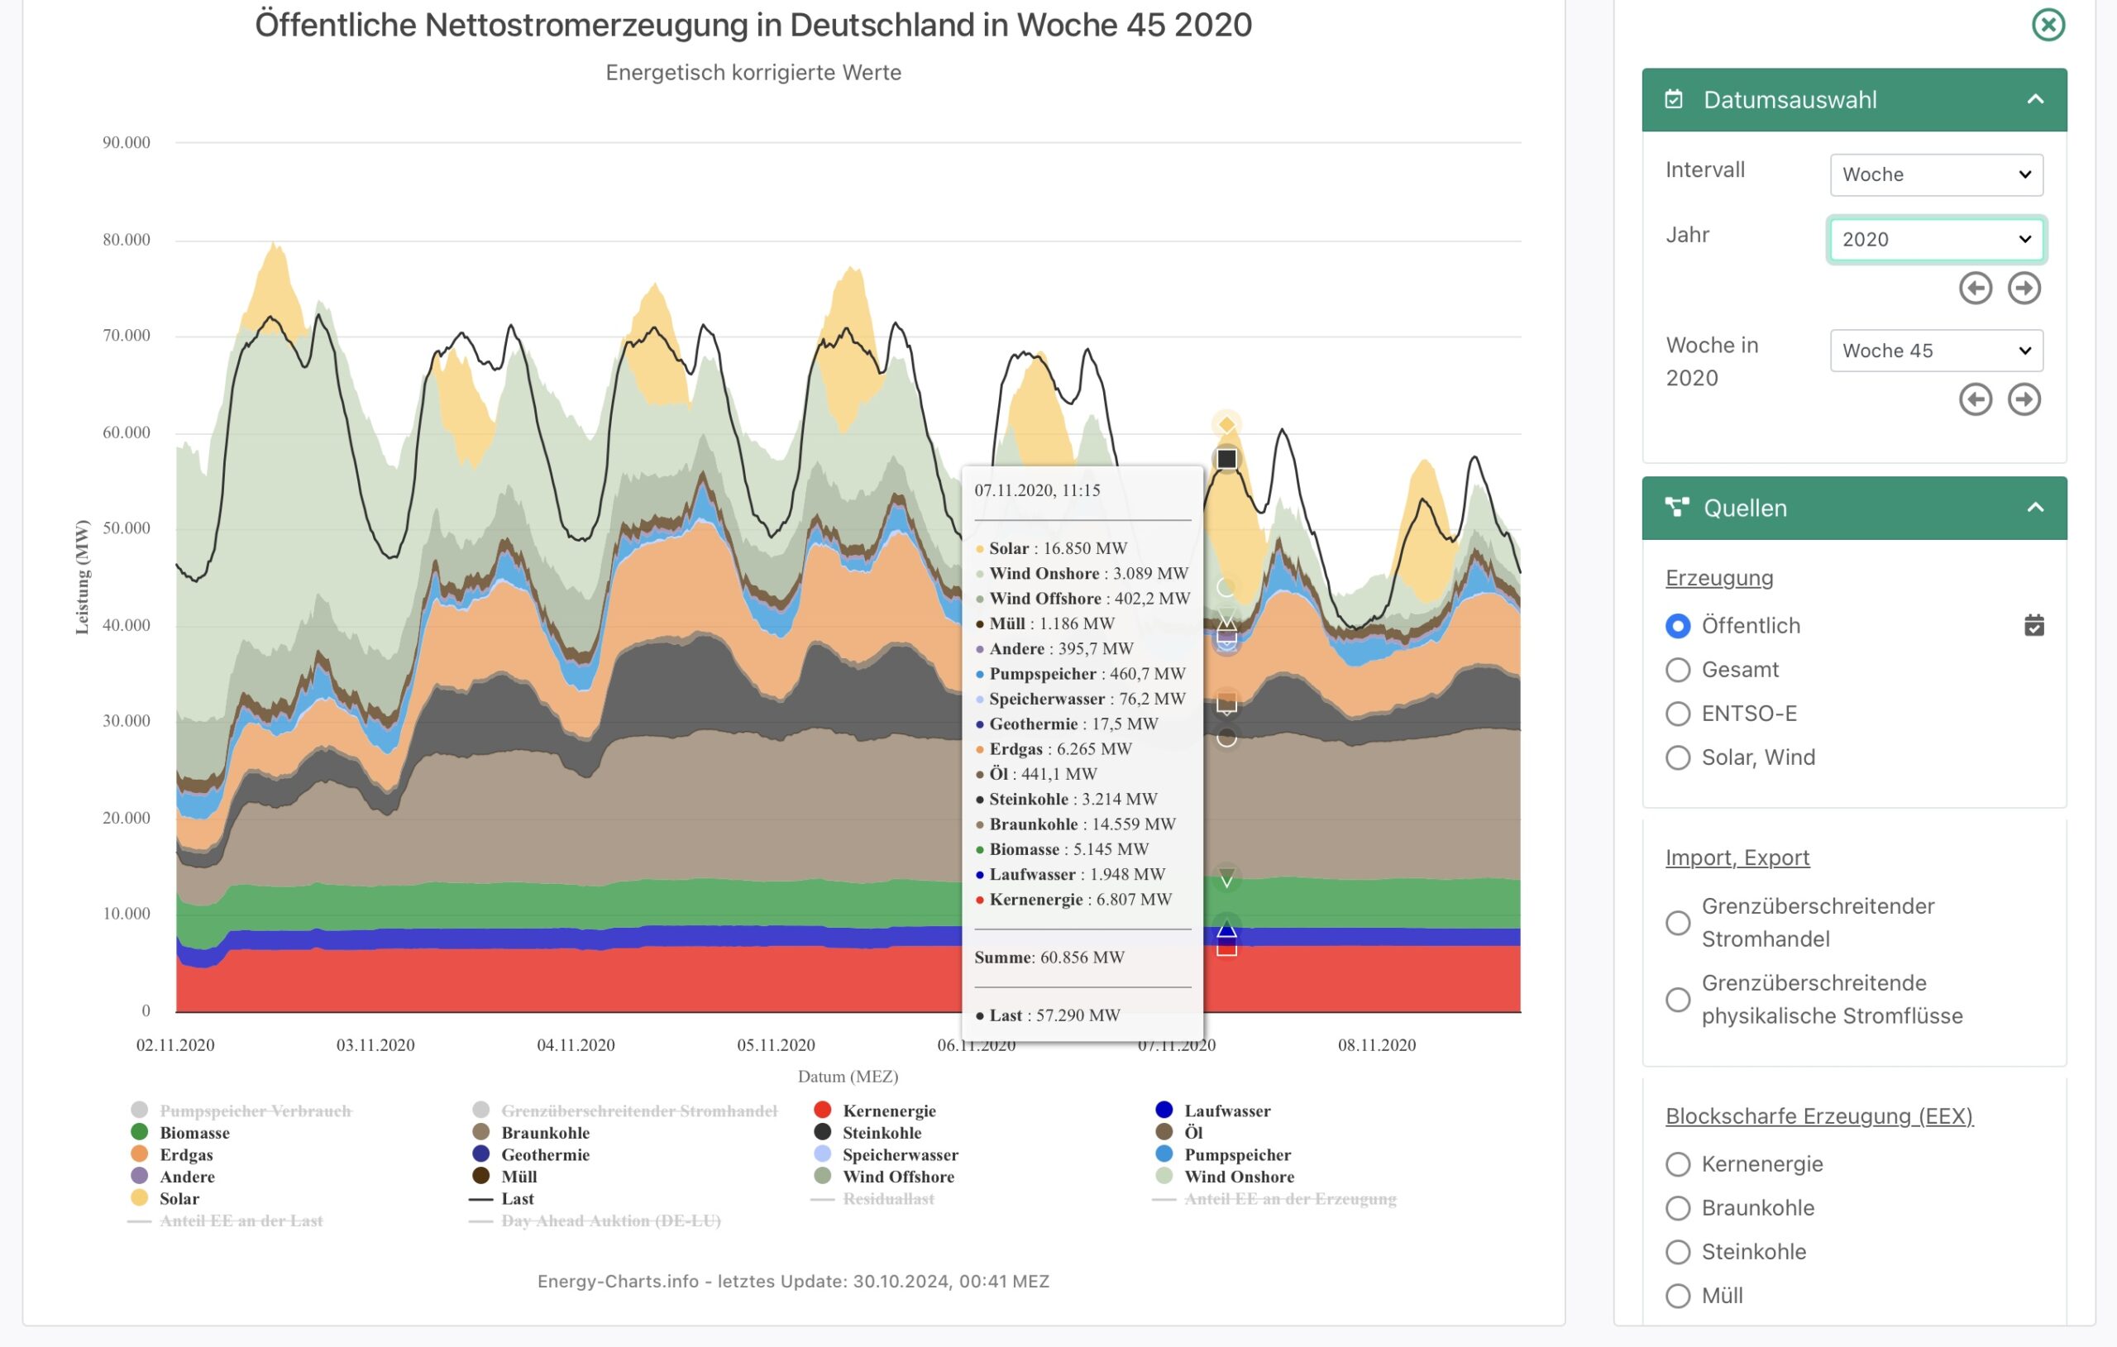This screenshot has width=2117, height=1347.
Task: Open the Jahr dropdown showing 2020
Action: point(1936,239)
